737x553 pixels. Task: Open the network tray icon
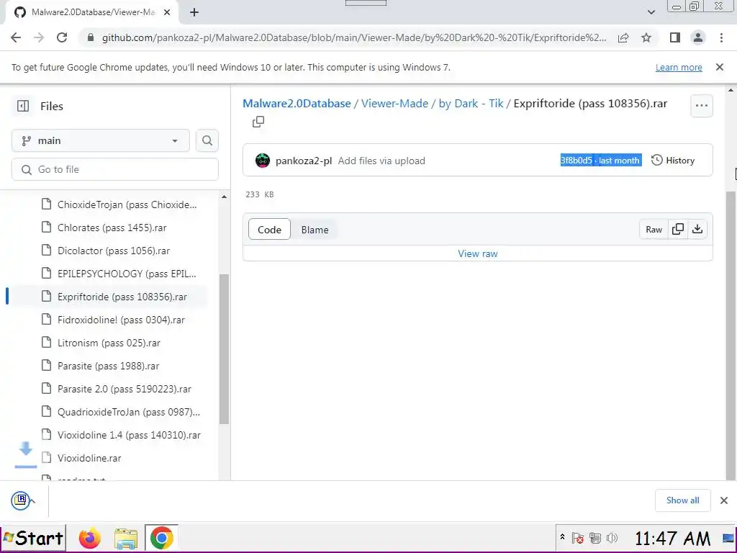point(594,538)
